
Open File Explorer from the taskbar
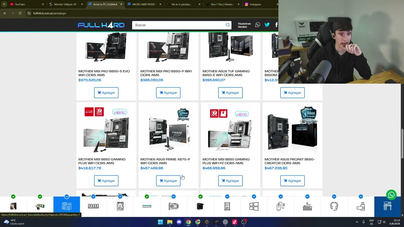pos(169,222)
